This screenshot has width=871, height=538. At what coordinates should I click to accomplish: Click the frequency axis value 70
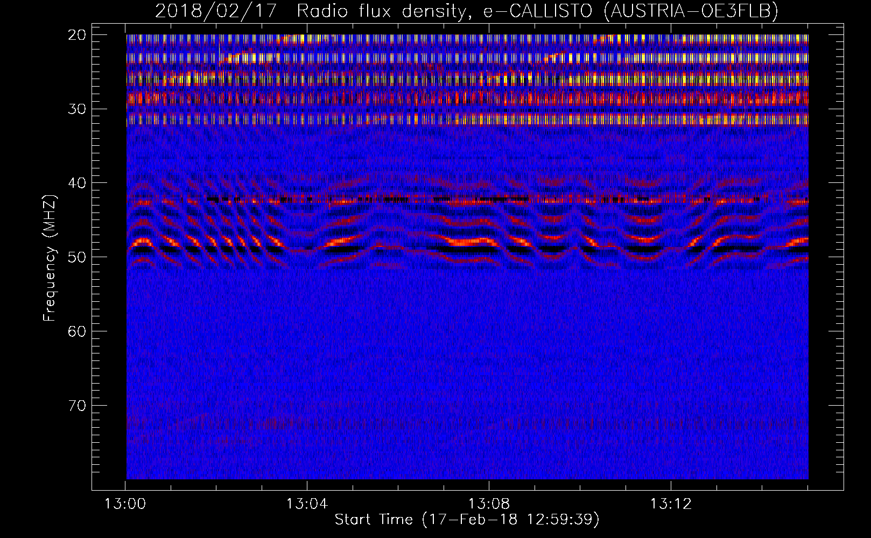click(78, 406)
